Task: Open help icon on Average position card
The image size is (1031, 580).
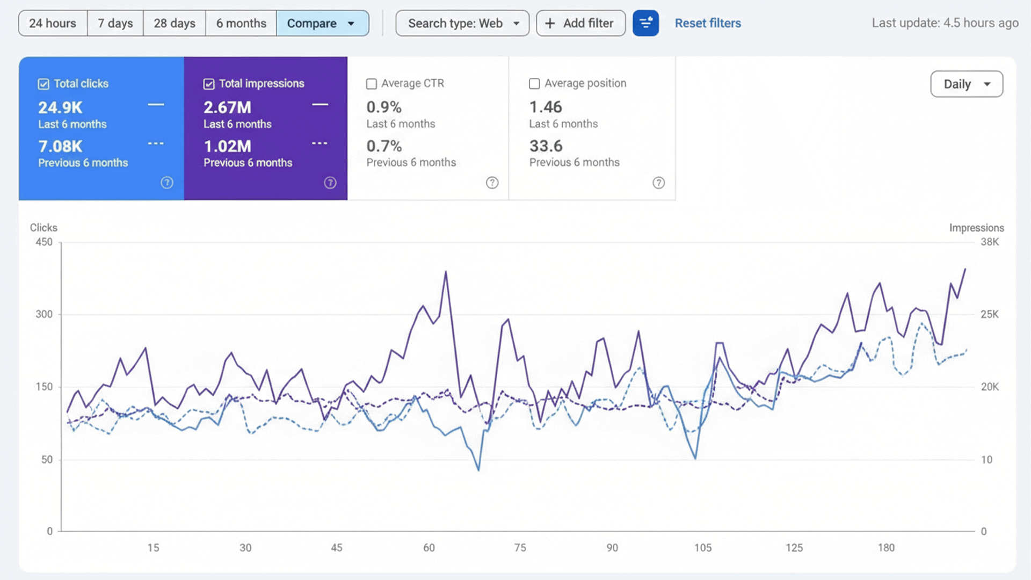Action: click(658, 183)
